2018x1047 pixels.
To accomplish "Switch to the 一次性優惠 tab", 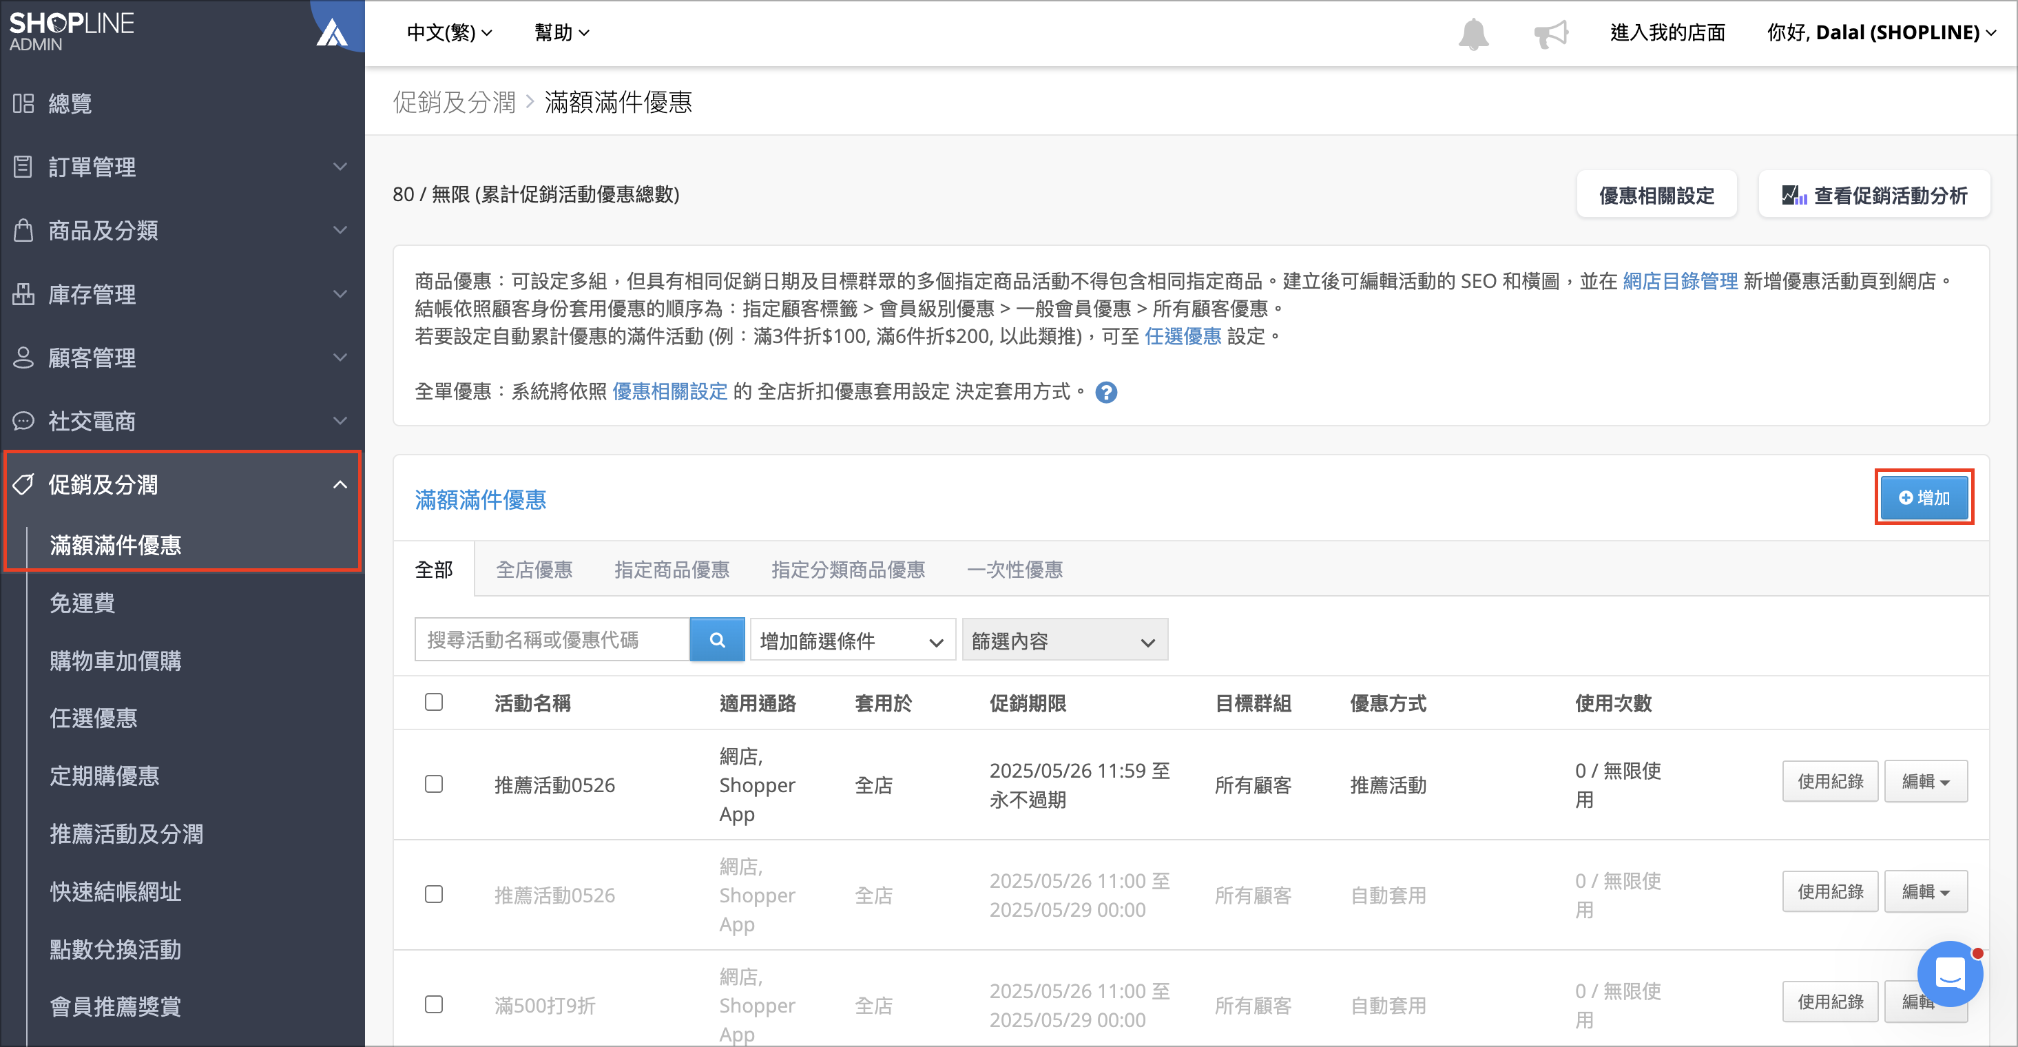I will (1015, 570).
